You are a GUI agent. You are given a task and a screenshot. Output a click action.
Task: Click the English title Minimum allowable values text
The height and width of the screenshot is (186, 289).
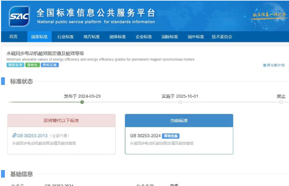100,59
